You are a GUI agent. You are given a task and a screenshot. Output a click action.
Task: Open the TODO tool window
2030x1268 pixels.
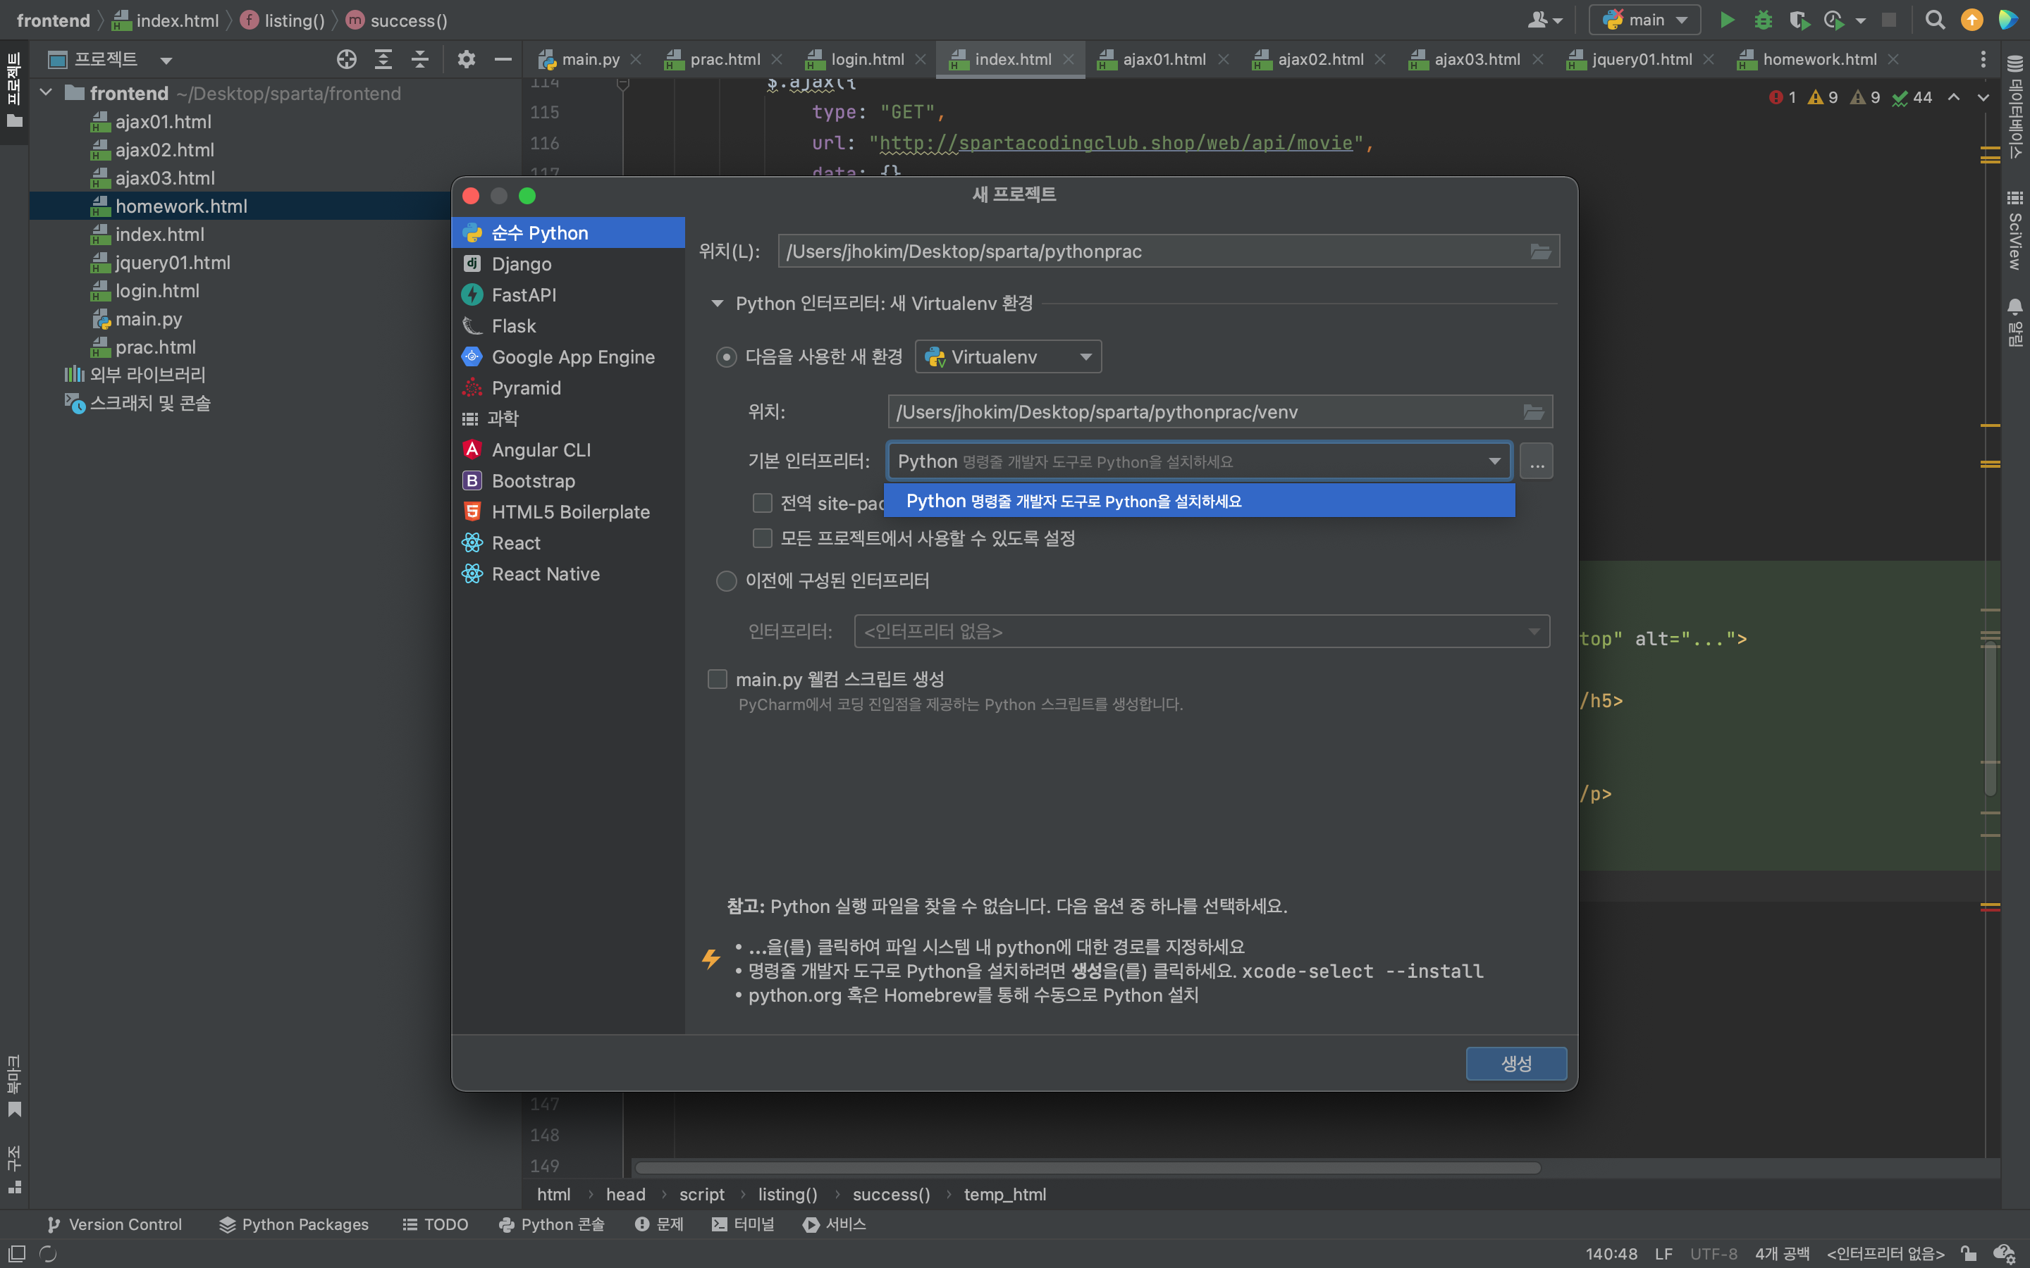[x=436, y=1224]
